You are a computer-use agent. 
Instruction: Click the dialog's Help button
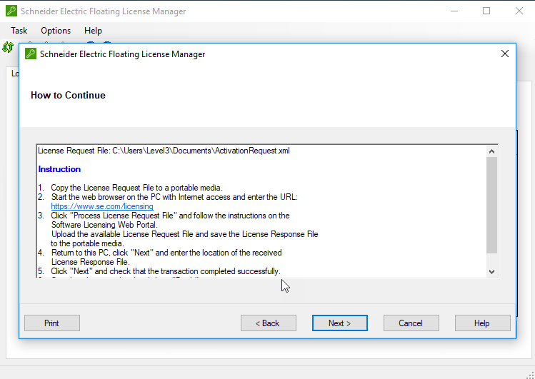point(482,323)
